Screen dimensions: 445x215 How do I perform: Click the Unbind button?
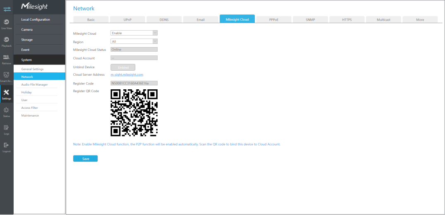(x=122, y=67)
